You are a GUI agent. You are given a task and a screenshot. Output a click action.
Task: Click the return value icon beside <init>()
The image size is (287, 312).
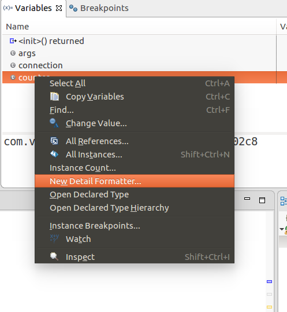point(13,41)
